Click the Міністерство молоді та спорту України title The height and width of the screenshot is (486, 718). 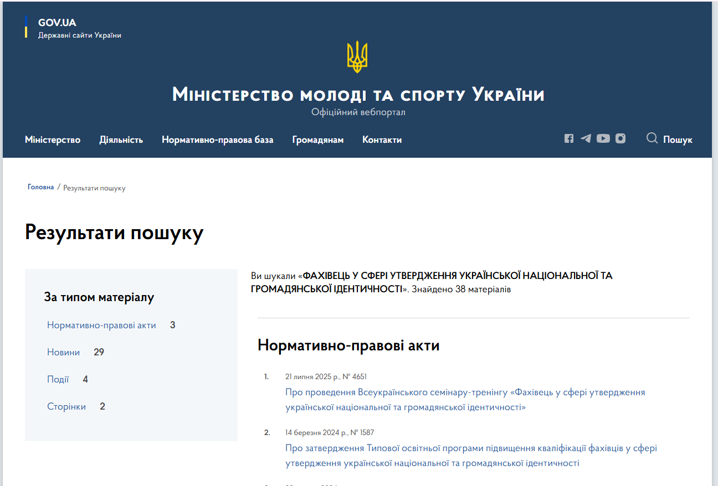[x=358, y=95]
